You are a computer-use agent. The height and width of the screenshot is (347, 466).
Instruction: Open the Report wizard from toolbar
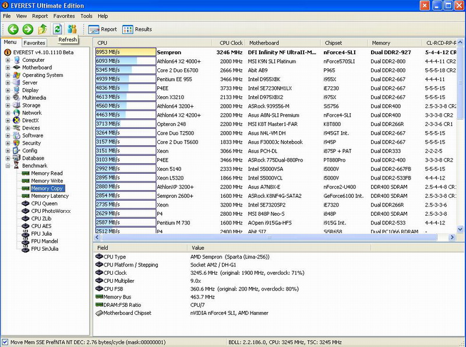pos(103,29)
